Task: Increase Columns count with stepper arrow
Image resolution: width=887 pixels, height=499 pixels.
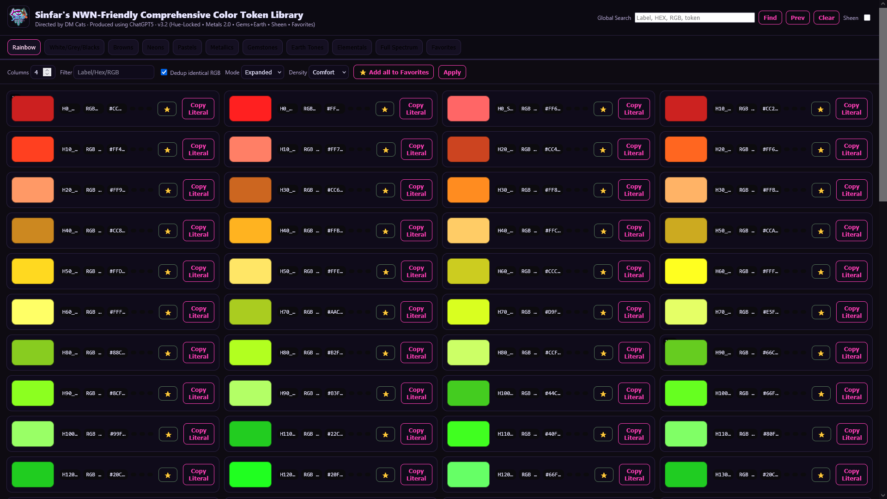Action: (x=47, y=70)
